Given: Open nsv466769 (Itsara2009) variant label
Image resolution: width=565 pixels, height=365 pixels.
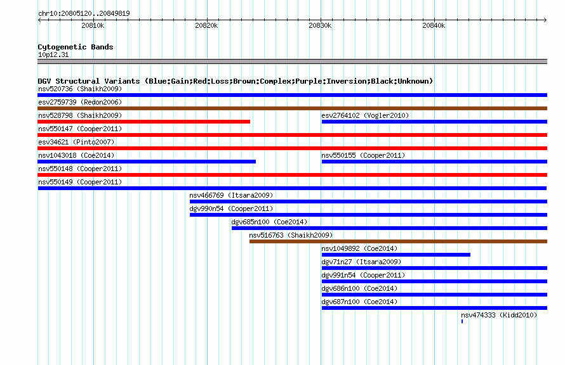Looking at the screenshot, I should (x=231, y=195).
